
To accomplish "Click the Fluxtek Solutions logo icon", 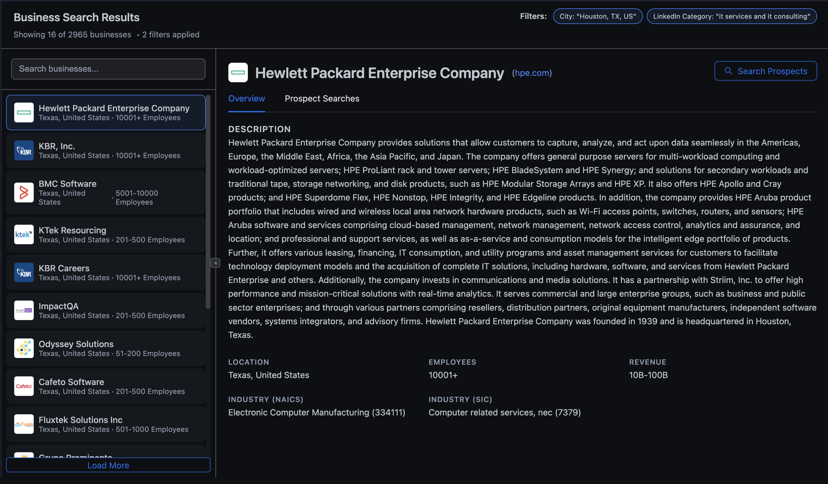I will coord(24,424).
